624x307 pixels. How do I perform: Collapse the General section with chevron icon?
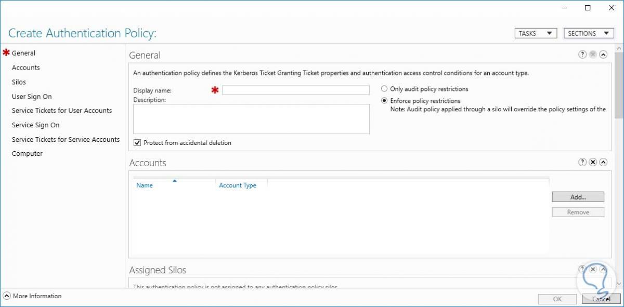[603, 55]
